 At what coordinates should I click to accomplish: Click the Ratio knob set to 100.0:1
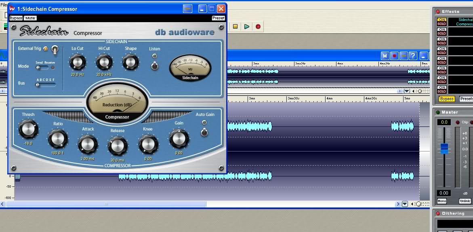point(58,139)
